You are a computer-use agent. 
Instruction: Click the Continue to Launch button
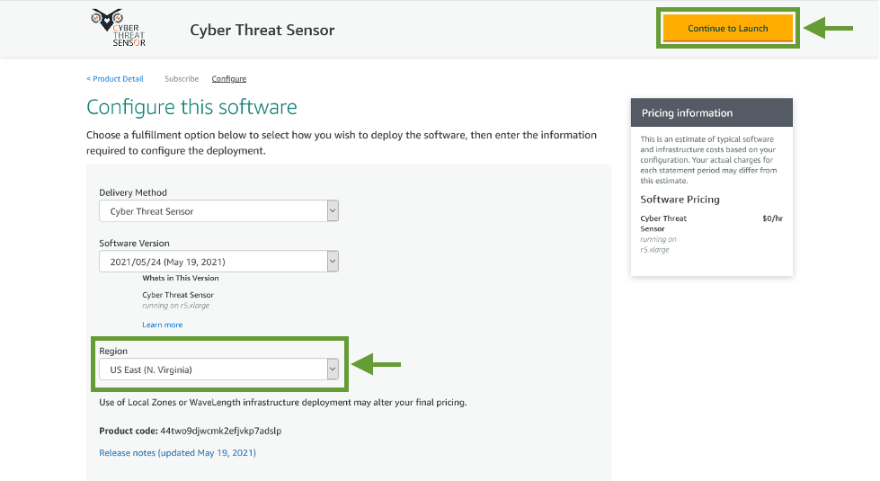(x=727, y=28)
